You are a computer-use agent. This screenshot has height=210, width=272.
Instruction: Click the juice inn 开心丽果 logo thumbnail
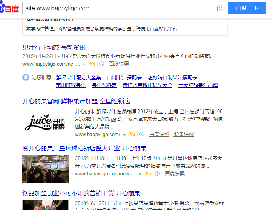coord(45,122)
